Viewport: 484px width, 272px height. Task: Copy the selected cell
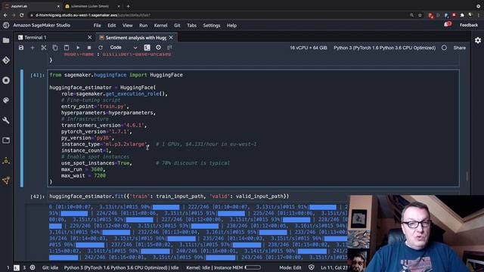pos(55,48)
